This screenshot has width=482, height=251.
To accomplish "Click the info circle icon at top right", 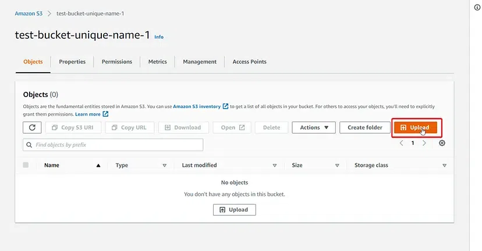I will tap(477, 8).
